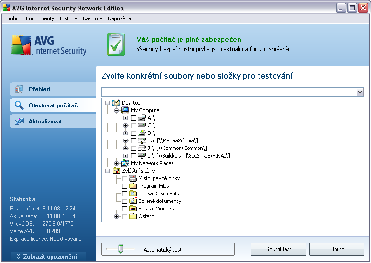The image size is (371, 263).
Task: Open the Historie menu
Action: point(69,18)
